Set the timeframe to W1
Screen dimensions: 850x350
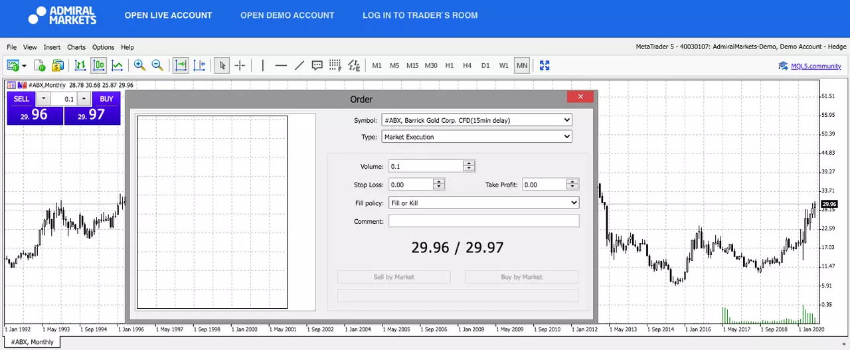point(504,66)
